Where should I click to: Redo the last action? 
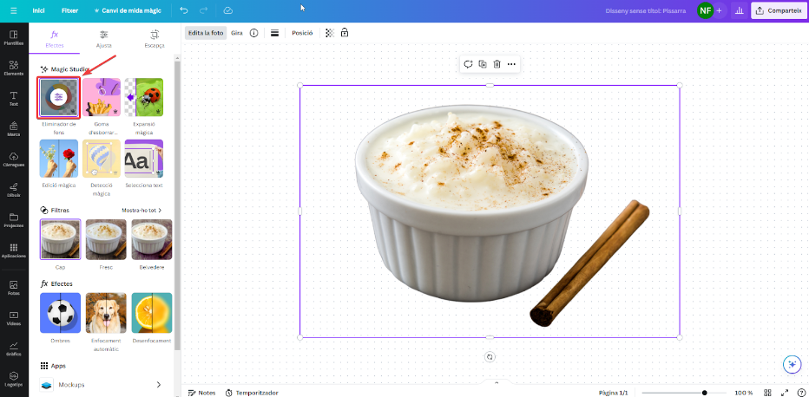tap(204, 10)
